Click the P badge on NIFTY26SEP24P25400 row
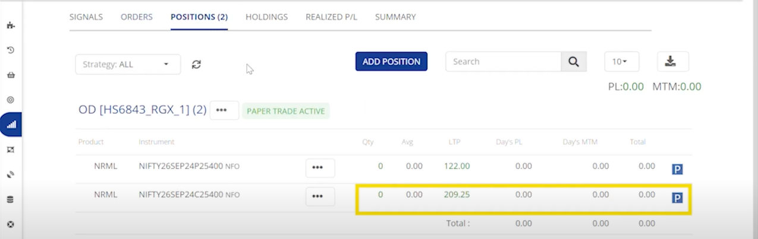758x239 pixels. click(677, 170)
